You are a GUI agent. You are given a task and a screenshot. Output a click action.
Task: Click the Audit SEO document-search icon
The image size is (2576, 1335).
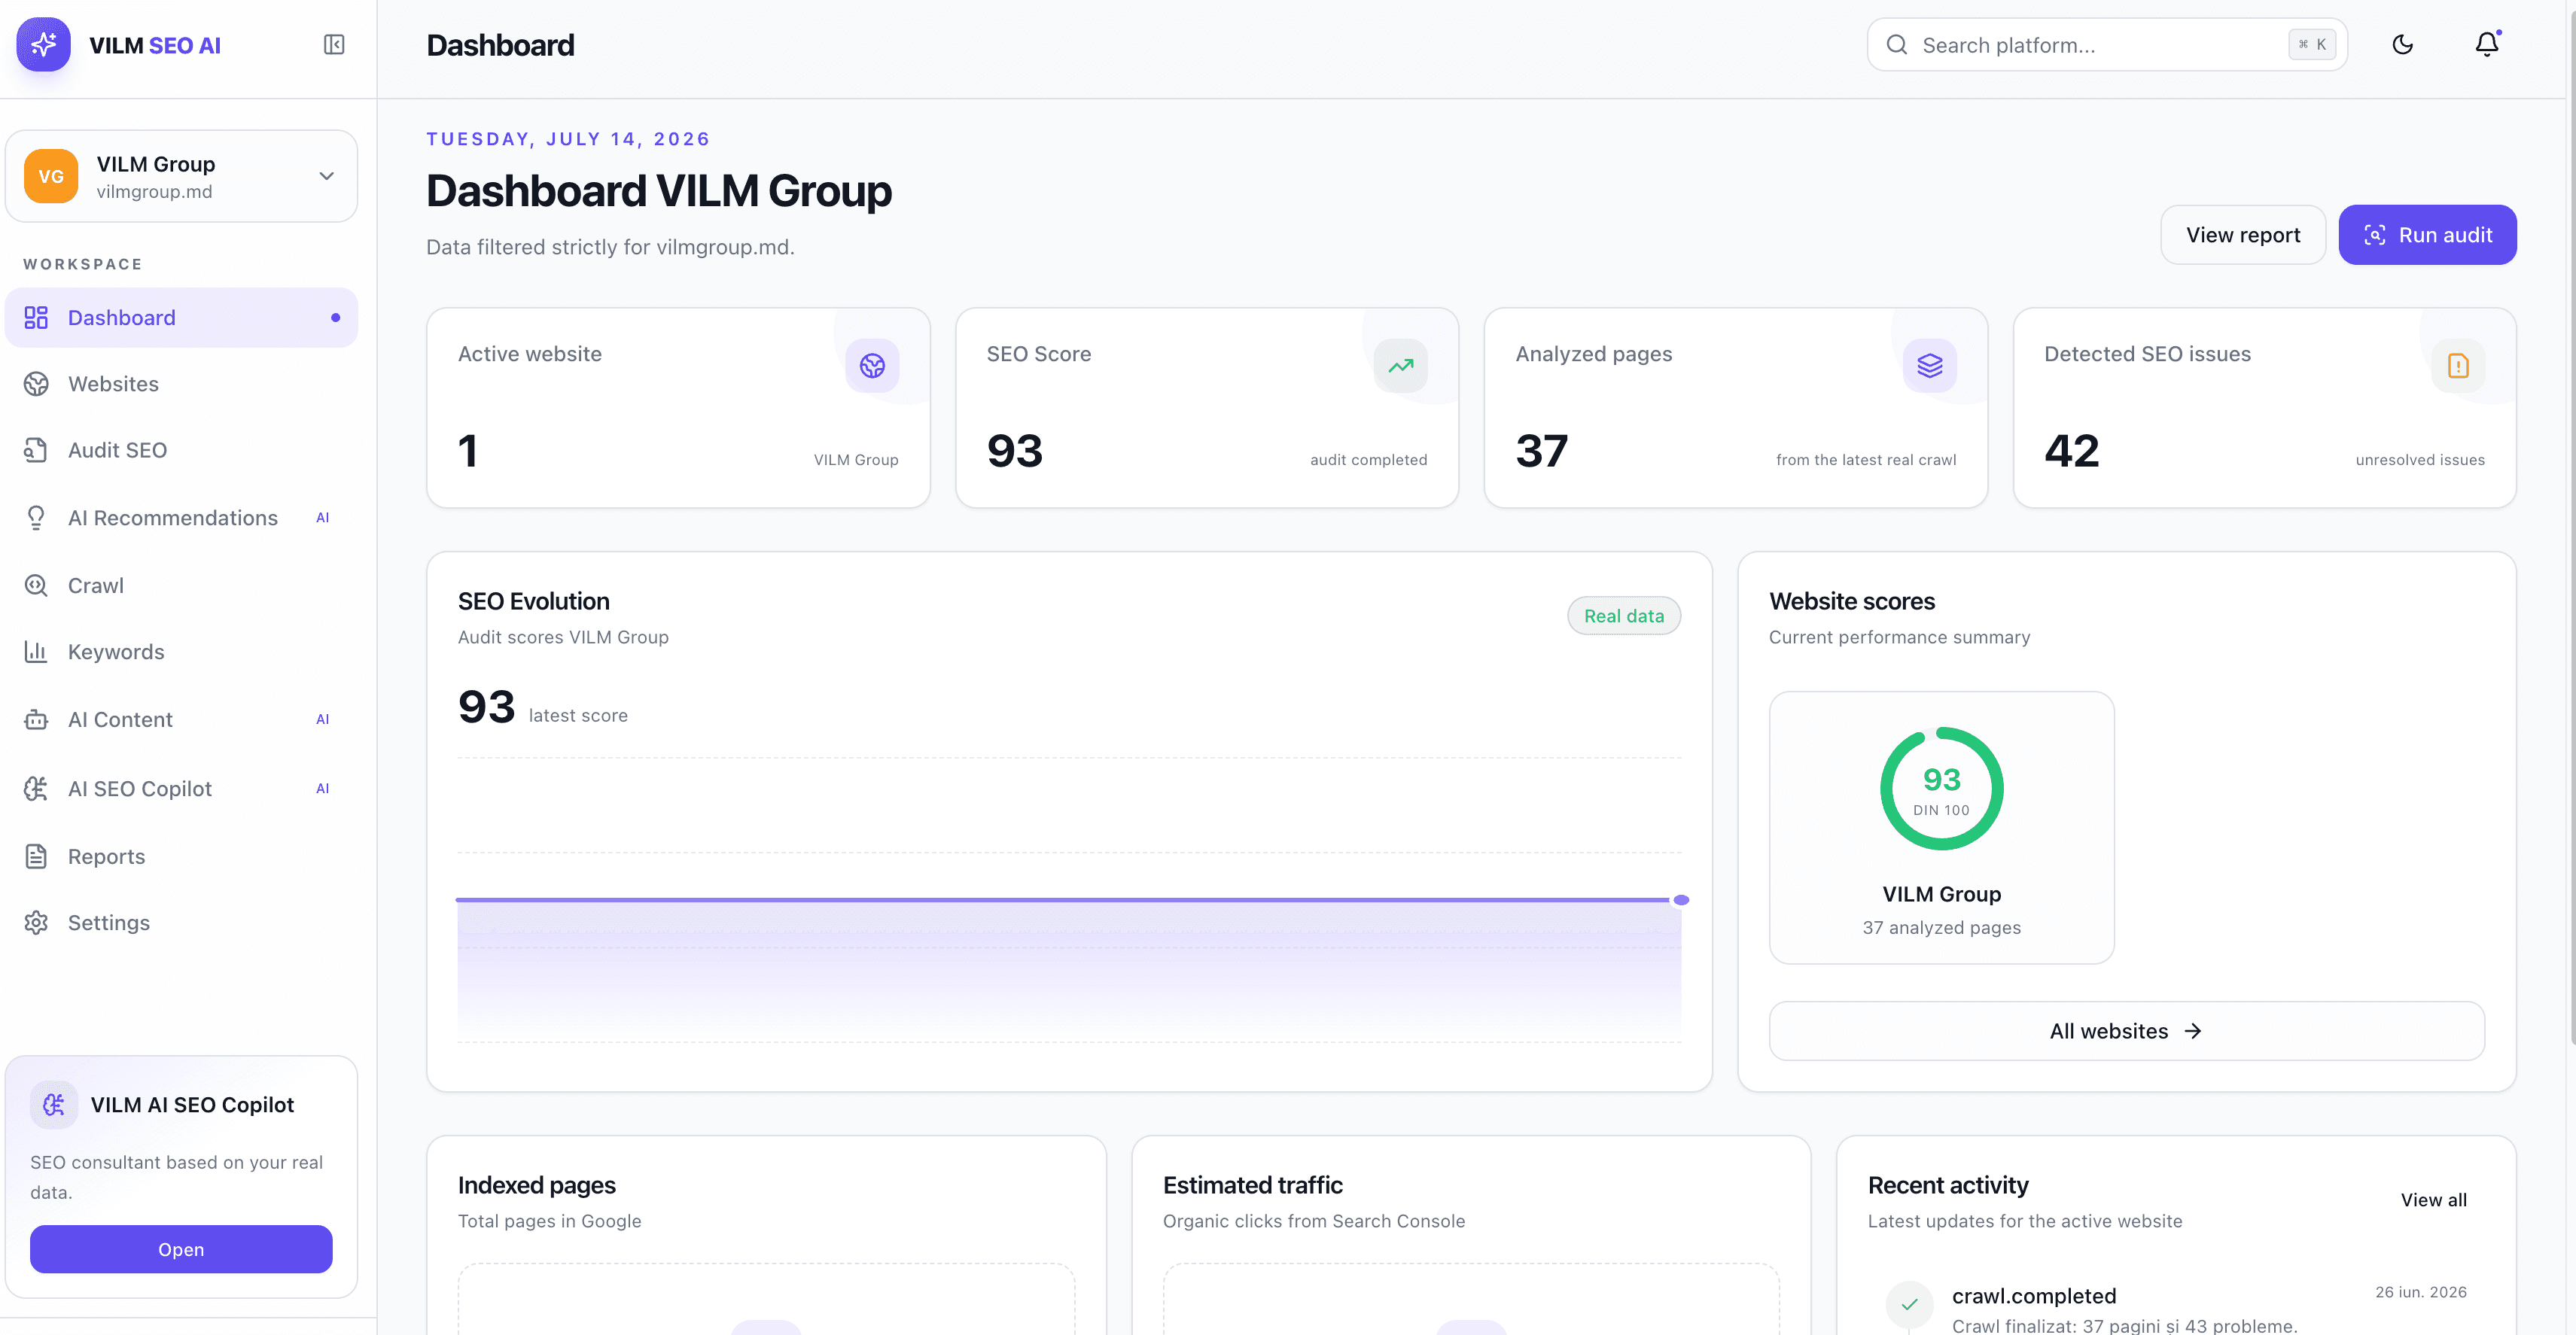(x=36, y=450)
